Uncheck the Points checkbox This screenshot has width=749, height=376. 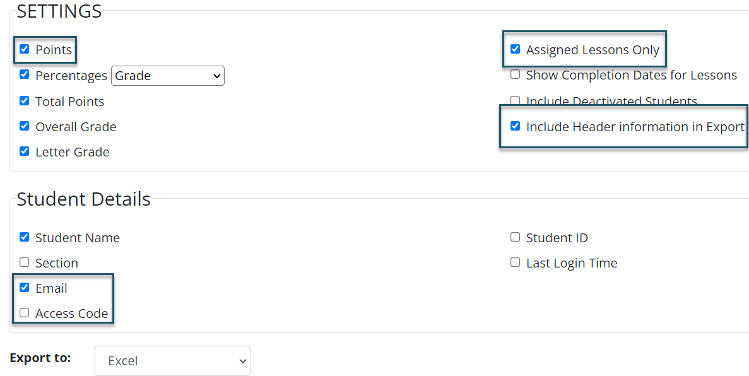coord(25,49)
